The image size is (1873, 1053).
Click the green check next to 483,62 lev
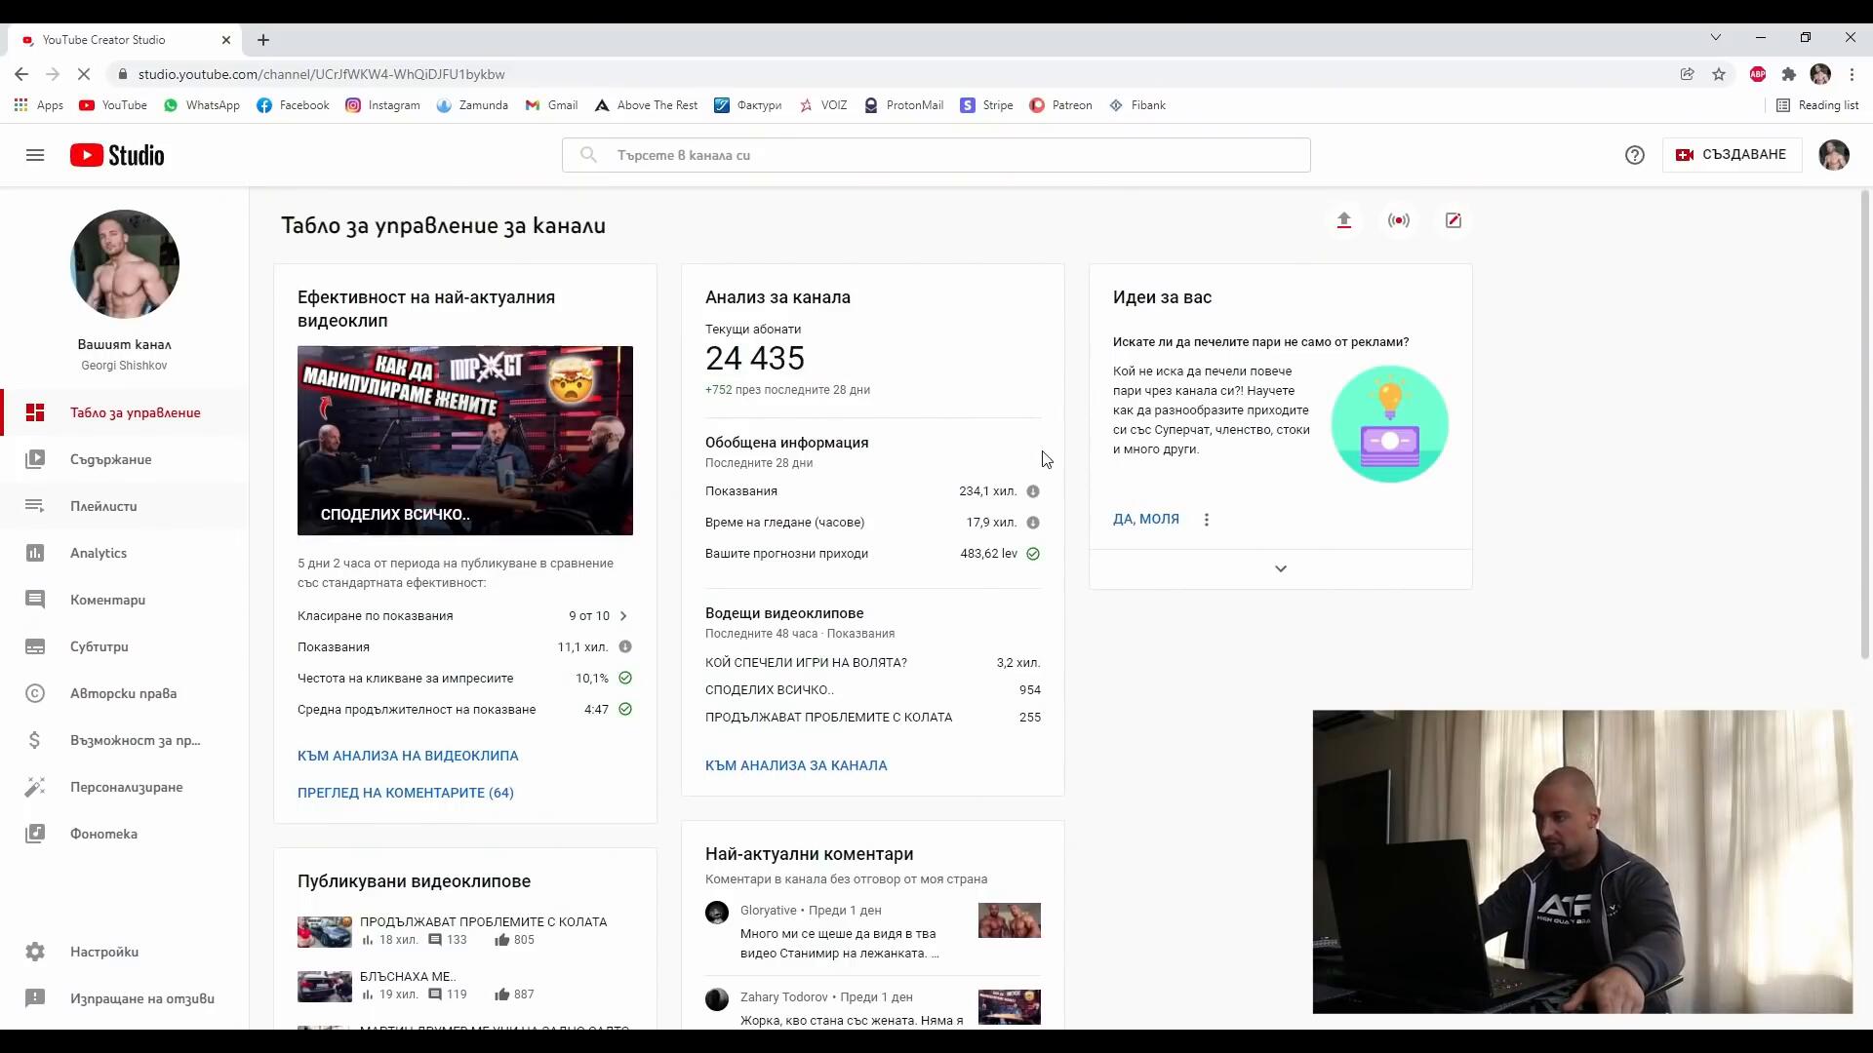pos(1033,554)
